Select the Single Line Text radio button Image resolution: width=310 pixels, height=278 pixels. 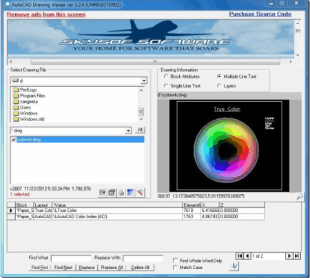(x=166, y=86)
